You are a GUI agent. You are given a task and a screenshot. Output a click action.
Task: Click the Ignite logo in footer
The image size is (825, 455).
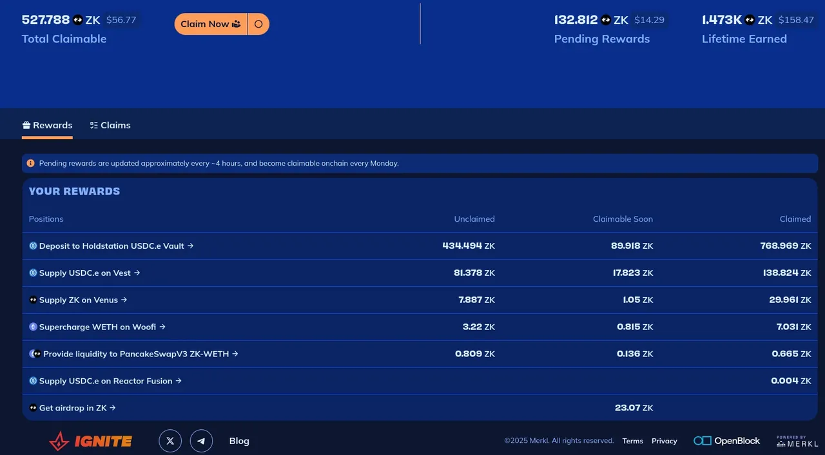pos(91,441)
